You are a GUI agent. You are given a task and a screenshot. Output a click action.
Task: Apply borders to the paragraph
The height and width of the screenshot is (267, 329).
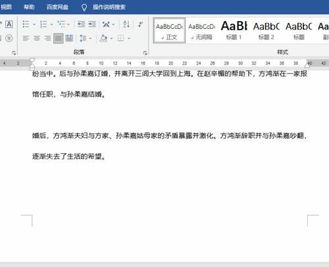tap(120, 39)
